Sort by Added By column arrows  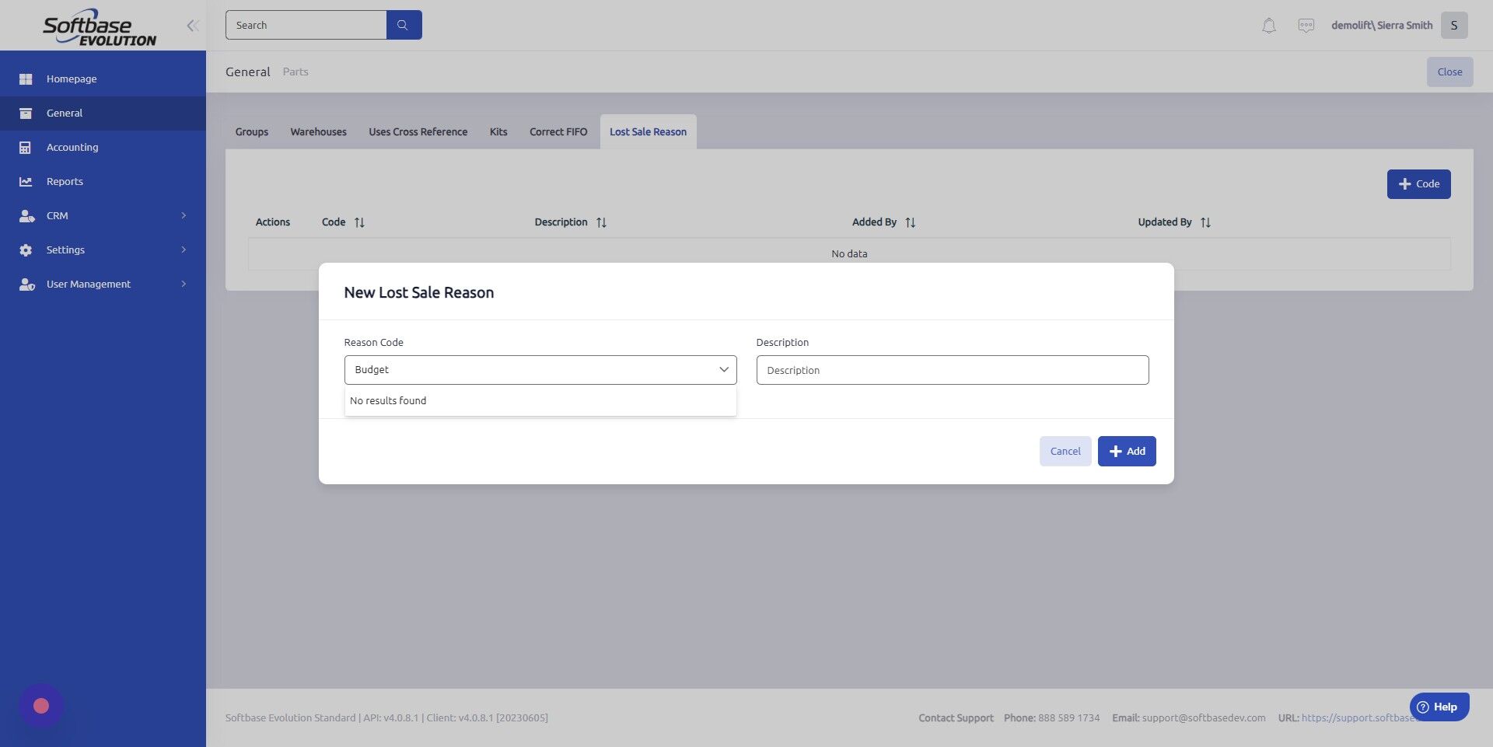click(x=910, y=222)
